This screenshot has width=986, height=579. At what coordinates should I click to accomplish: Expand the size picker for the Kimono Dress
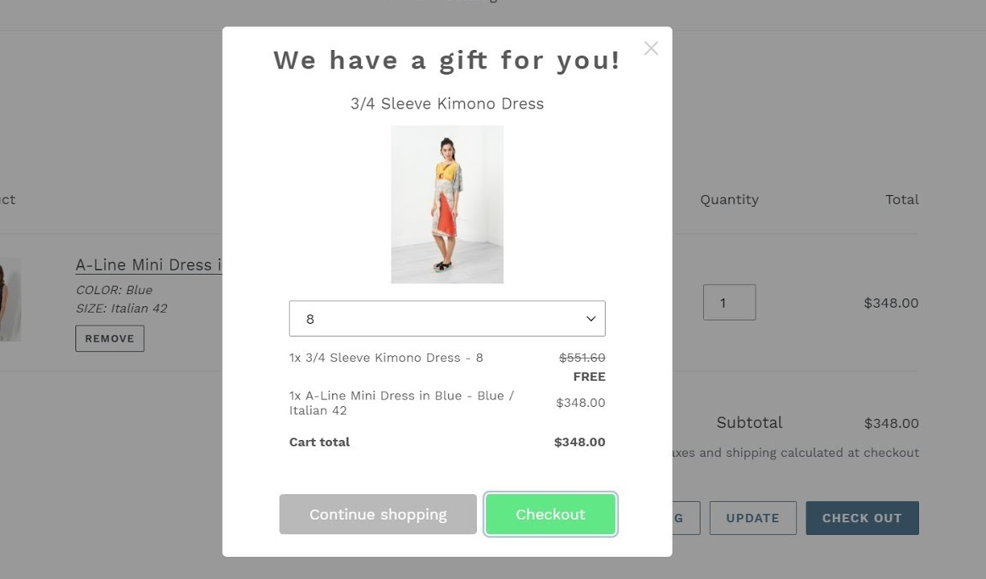click(x=446, y=318)
